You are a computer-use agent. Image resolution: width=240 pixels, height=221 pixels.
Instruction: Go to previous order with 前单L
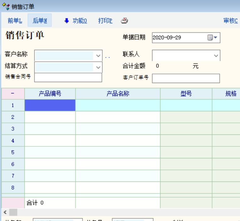pyautogui.click(x=15, y=21)
